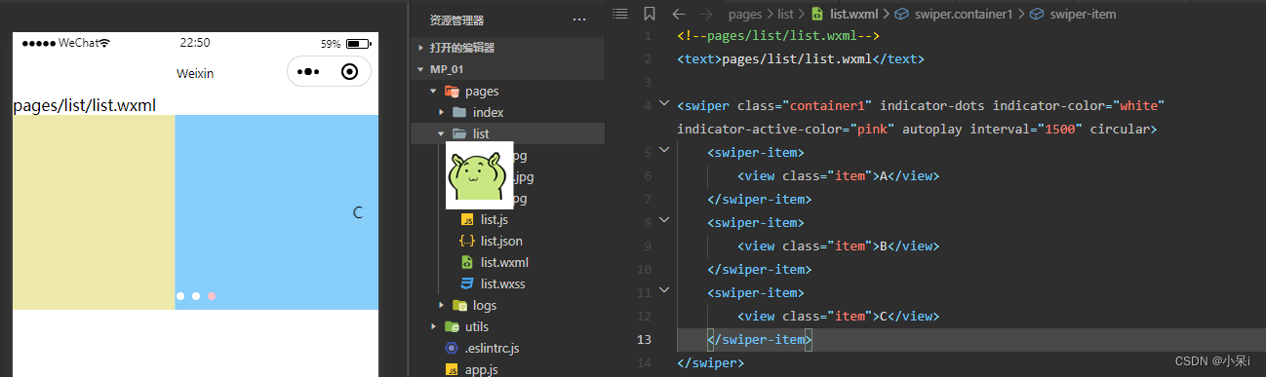
Task: Click line number 13 in the gutter
Action: pyautogui.click(x=644, y=339)
